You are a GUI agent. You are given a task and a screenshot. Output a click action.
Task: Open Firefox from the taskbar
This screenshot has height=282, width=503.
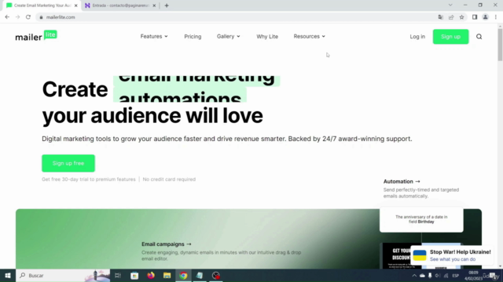[x=151, y=275]
